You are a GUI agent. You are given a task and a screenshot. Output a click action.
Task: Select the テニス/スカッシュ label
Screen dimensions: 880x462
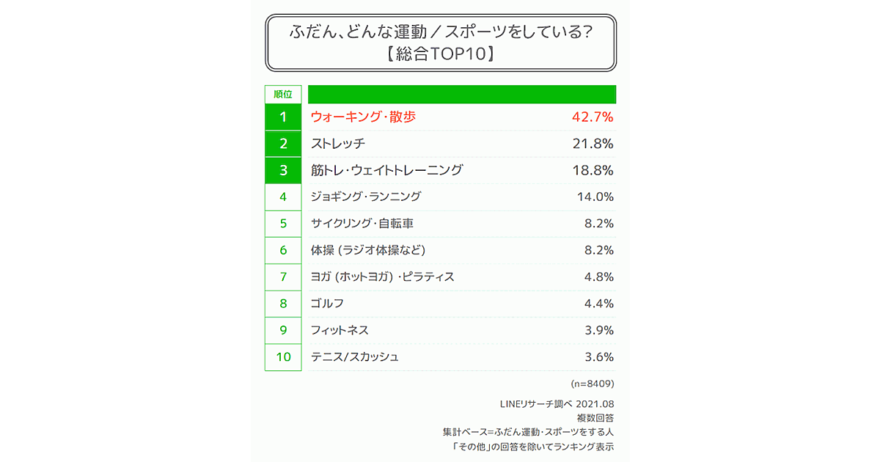pyautogui.click(x=355, y=357)
